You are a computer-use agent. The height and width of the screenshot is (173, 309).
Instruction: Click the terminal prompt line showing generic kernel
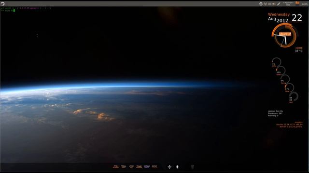click(26, 8)
